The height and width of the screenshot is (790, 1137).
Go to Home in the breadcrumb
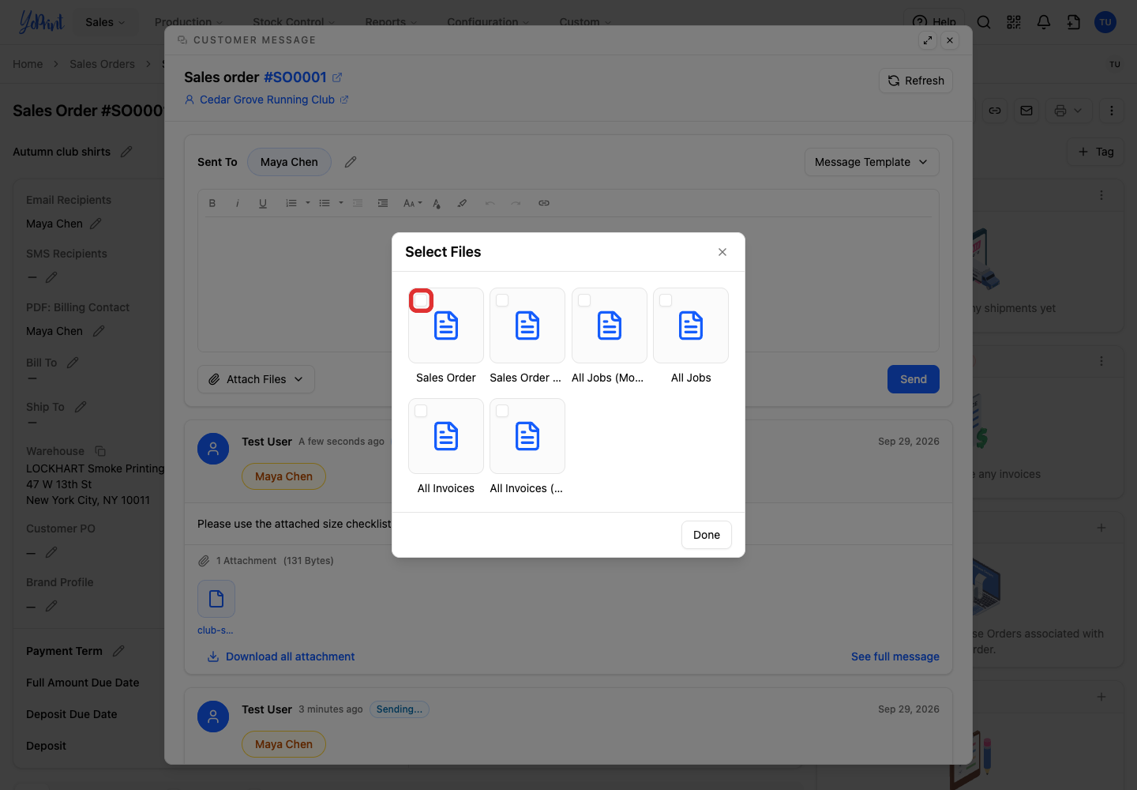point(28,64)
